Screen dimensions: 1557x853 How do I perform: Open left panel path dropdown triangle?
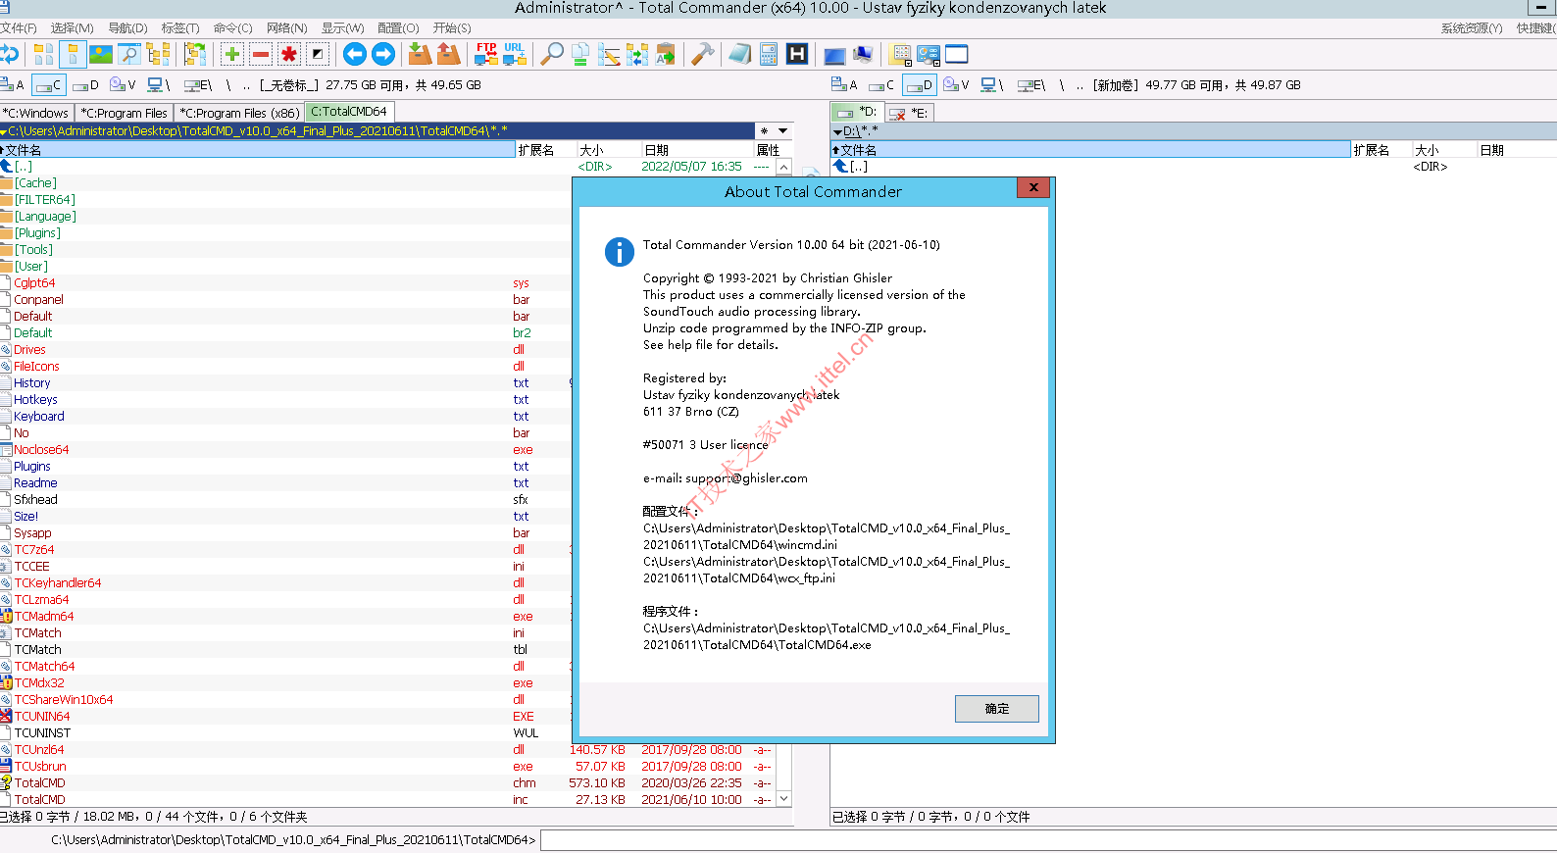pyautogui.click(x=4, y=130)
